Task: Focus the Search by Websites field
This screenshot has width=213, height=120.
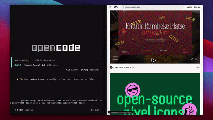Action: pos(152,7)
